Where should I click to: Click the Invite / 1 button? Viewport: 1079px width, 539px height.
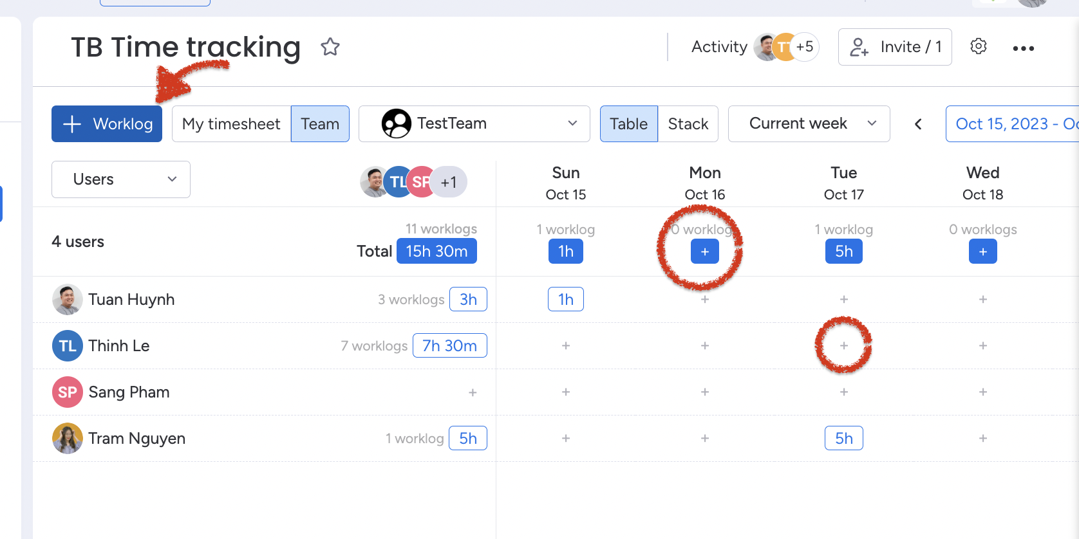[895, 47]
